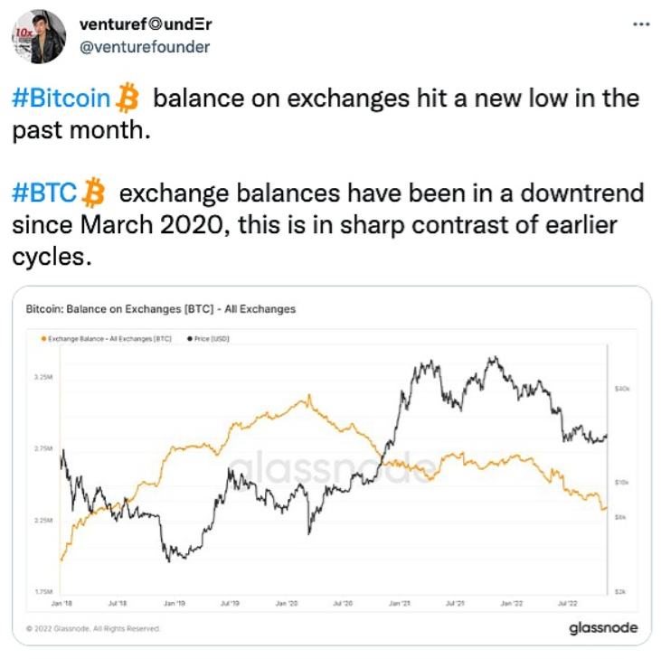
Task: Click the orange dot of the Exchange Balance legend
Action: click(42, 338)
